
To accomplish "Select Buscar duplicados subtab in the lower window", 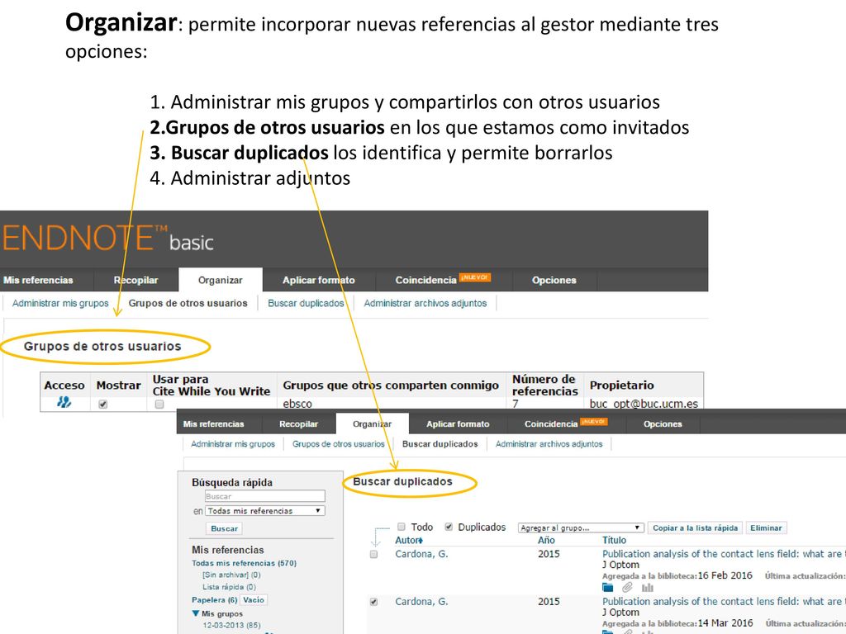I will tap(440, 444).
